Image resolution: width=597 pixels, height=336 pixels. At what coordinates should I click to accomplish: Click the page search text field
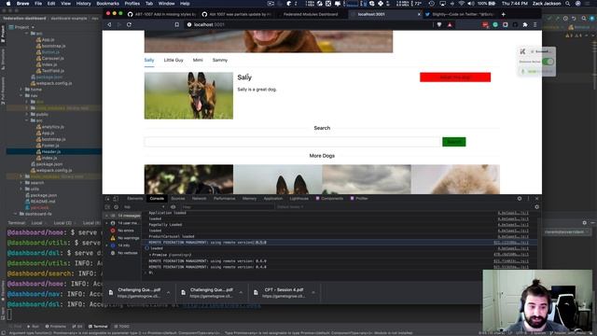tap(293, 142)
